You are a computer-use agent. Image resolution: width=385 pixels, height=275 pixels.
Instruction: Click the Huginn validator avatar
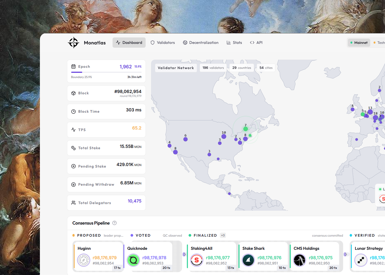[x=84, y=260]
